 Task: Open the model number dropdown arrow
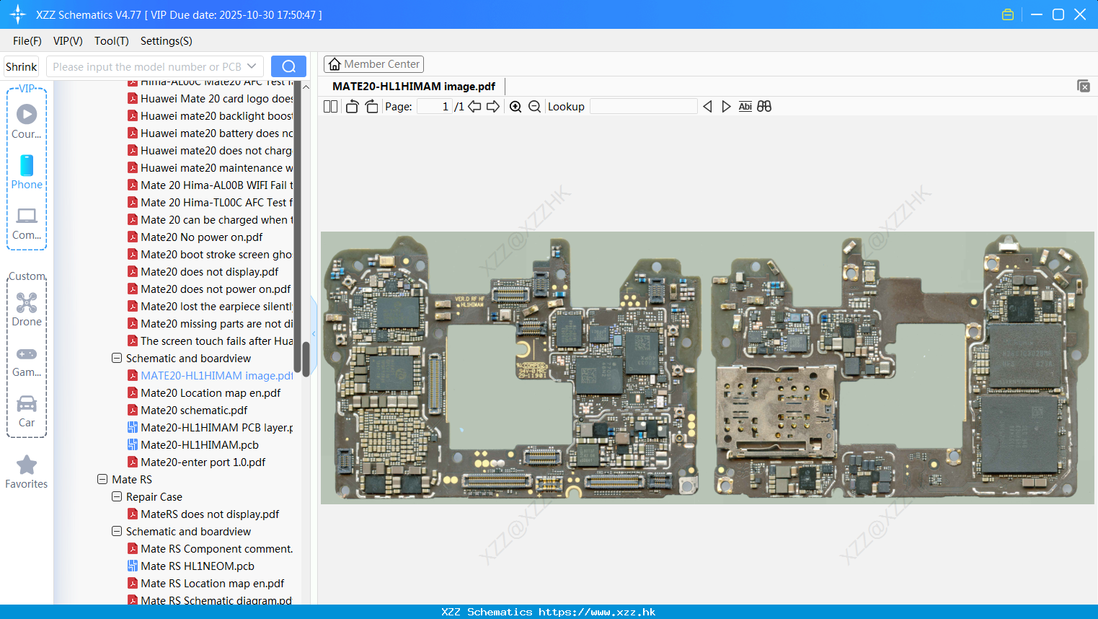point(252,66)
